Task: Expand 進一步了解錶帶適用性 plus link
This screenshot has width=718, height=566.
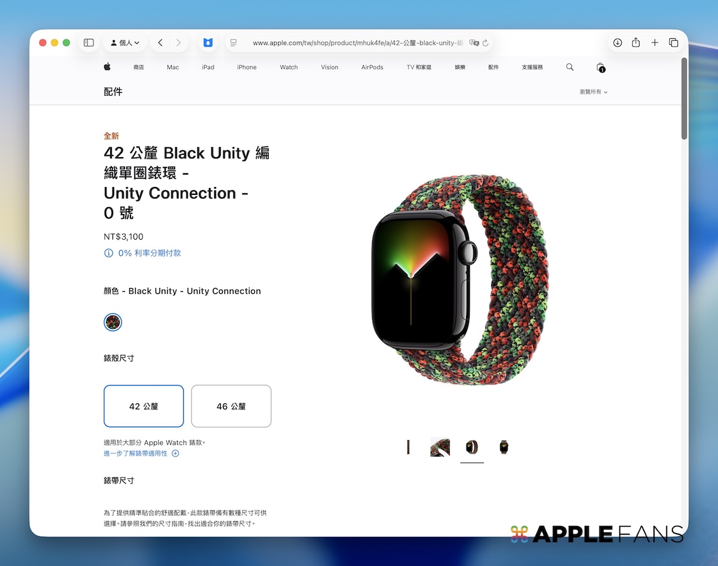Action: click(x=141, y=454)
